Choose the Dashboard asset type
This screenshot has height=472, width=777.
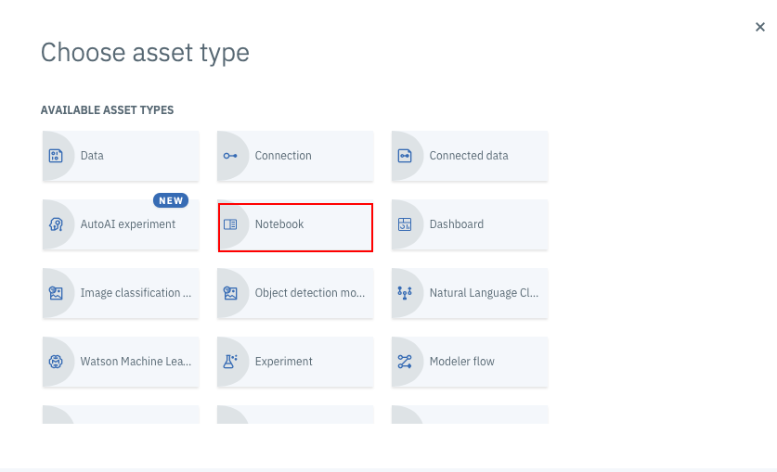(x=470, y=224)
